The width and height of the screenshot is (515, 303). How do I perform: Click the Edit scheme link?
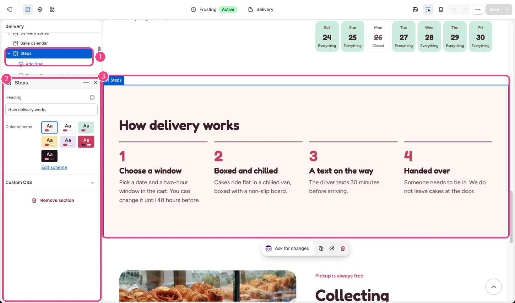[x=54, y=167]
